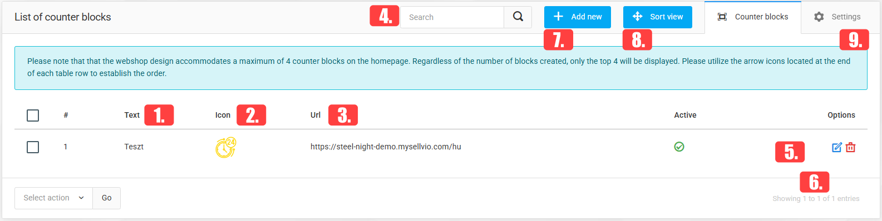882x221 pixels.
Task: Click into the Search input field
Action: point(452,17)
